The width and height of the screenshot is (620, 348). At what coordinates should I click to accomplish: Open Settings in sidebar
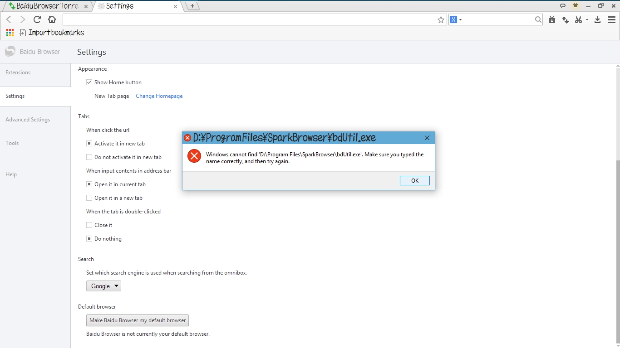click(15, 96)
